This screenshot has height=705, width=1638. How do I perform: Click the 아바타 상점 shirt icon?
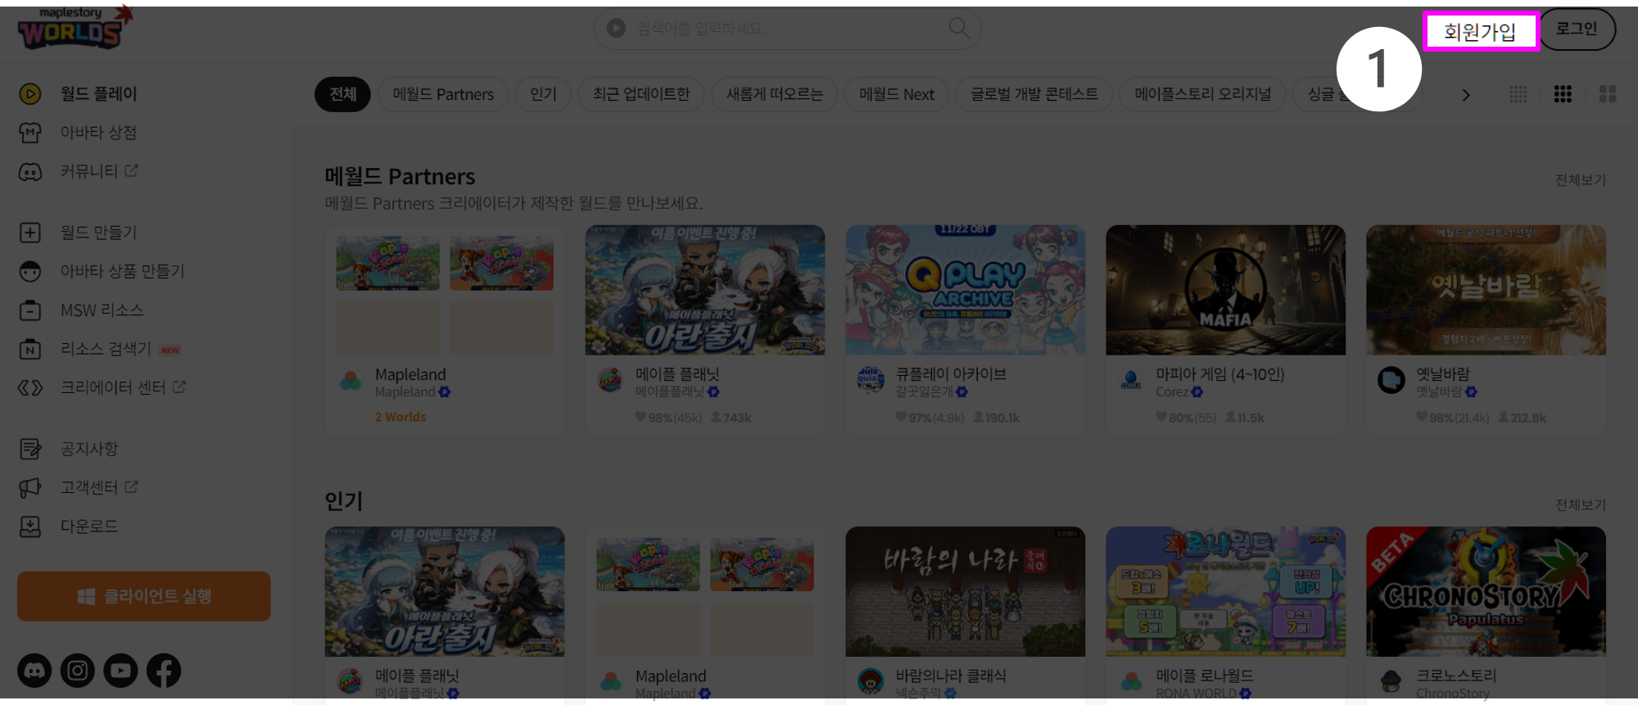click(30, 133)
